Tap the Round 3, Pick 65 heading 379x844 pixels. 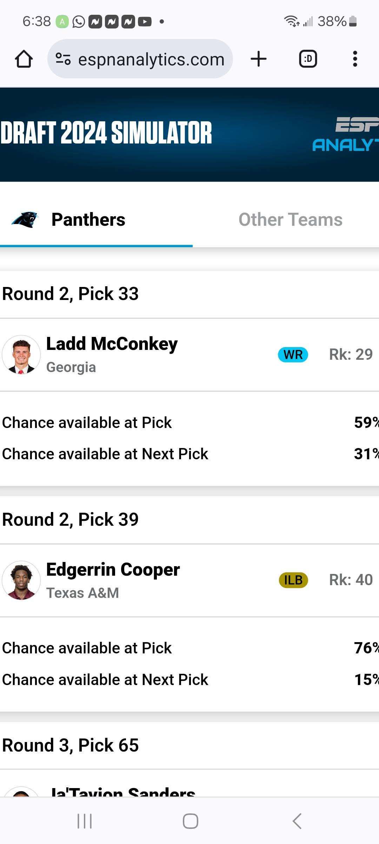click(70, 745)
